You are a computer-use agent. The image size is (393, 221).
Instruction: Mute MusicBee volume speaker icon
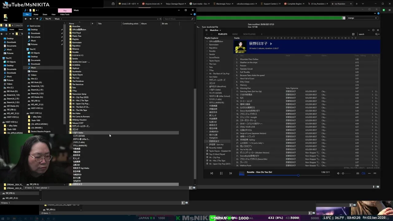338,173
